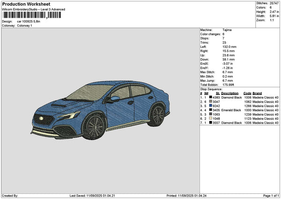Click the embroidered car's front wheel
The width and height of the screenshot is (281, 199).
[x=94, y=127]
